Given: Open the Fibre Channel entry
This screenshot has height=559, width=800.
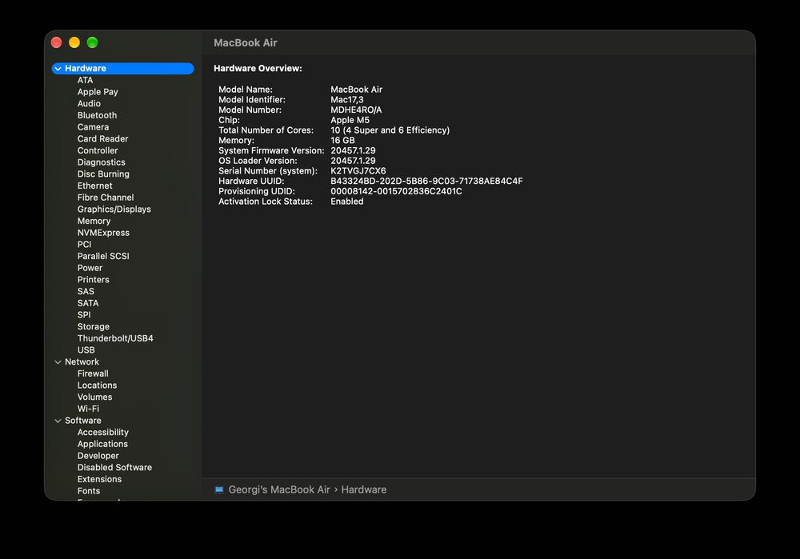Looking at the screenshot, I should pos(106,198).
